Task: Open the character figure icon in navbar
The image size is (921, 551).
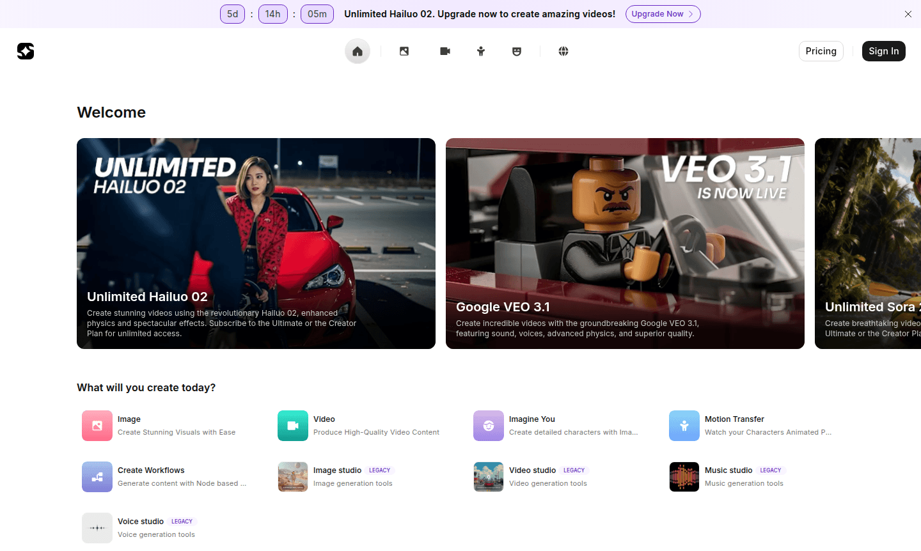Action: pos(481,51)
